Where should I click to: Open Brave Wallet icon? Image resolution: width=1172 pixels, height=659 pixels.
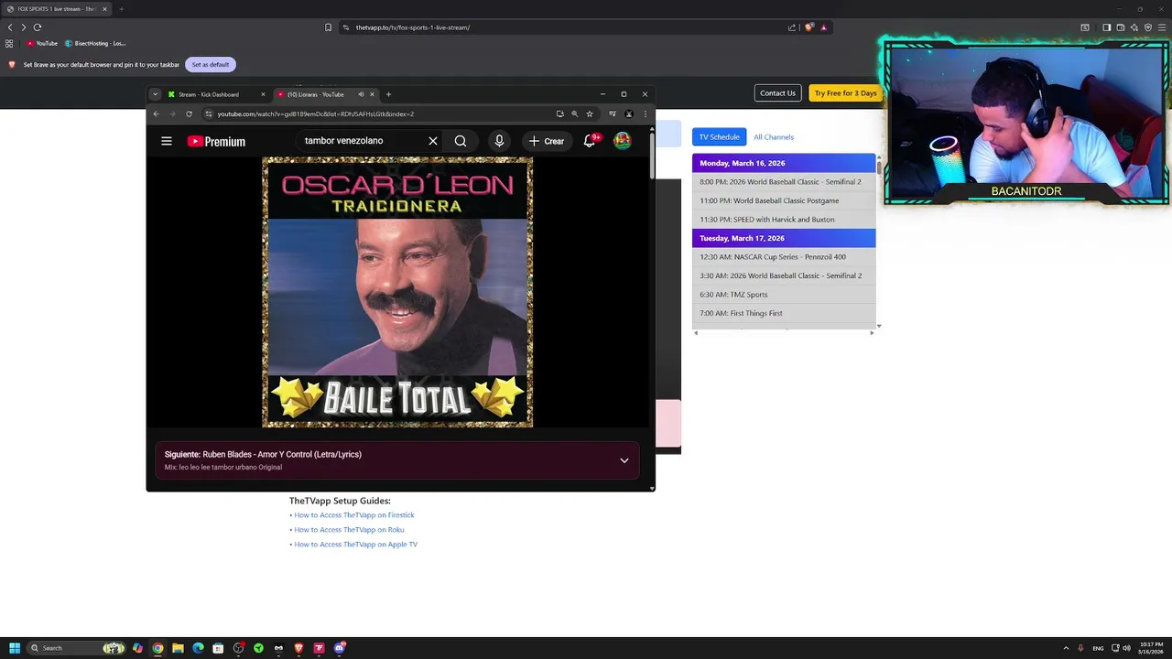point(1120,27)
